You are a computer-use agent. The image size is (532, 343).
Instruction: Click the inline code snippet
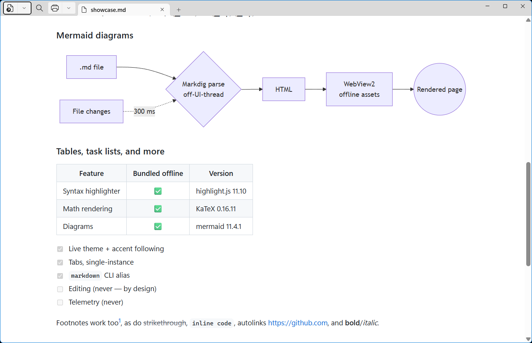(x=212, y=323)
